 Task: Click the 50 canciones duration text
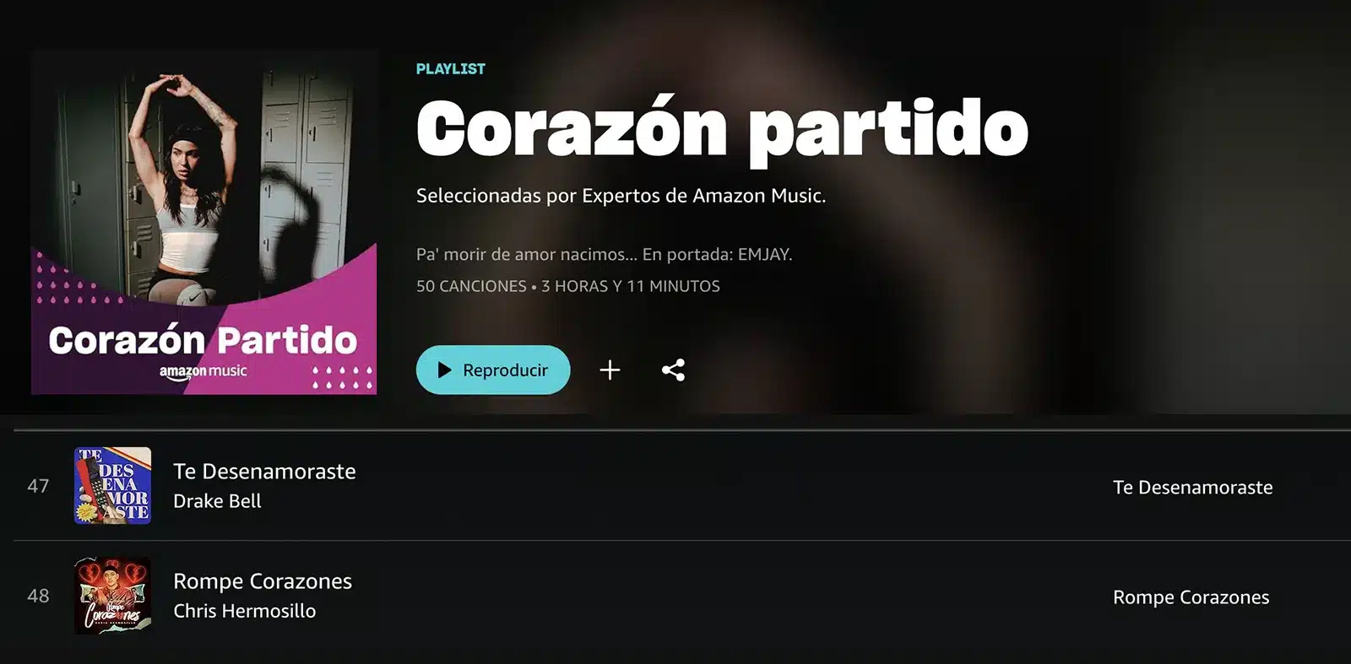[567, 286]
